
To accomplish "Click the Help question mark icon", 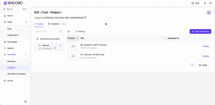I will (193, 3).
